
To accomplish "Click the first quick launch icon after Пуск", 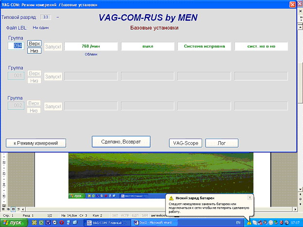I will coord(34,223).
